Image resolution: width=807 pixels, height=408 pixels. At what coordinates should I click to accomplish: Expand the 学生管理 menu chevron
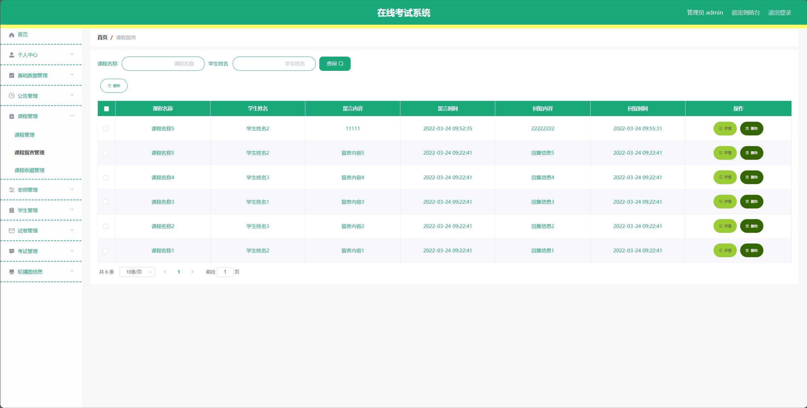[x=72, y=210]
